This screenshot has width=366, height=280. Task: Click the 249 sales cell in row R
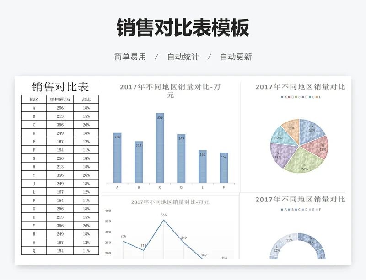coord(60,234)
